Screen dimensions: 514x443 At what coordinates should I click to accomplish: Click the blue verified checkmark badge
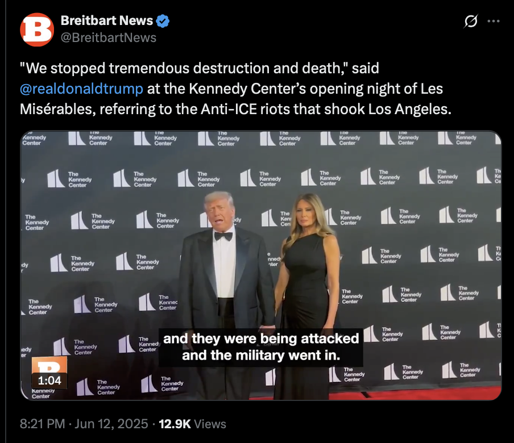tap(163, 21)
